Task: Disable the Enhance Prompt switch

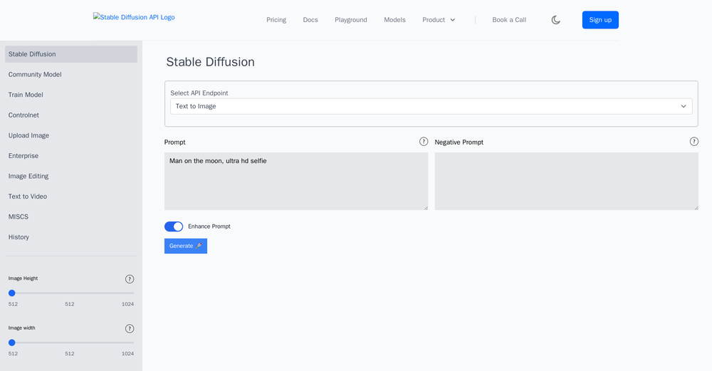Action: [174, 226]
